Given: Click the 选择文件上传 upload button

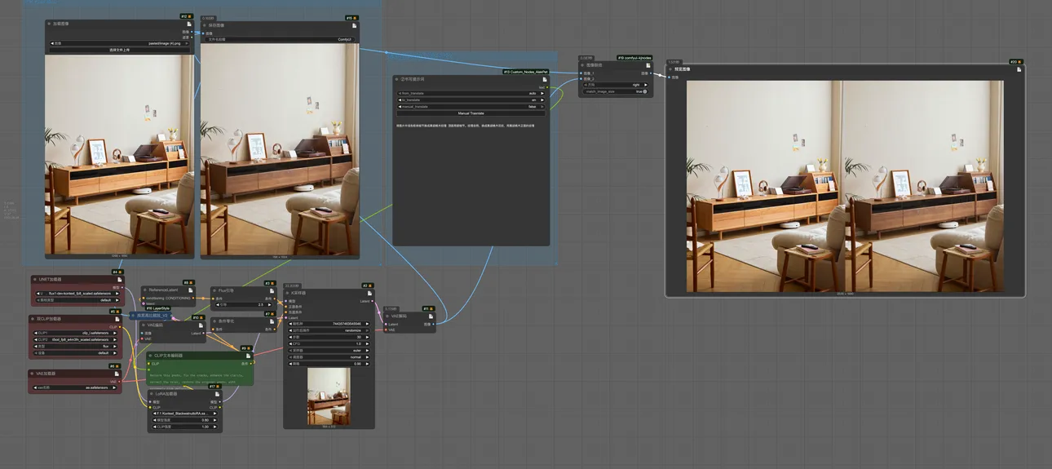Looking at the screenshot, I should [x=120, y=50].
